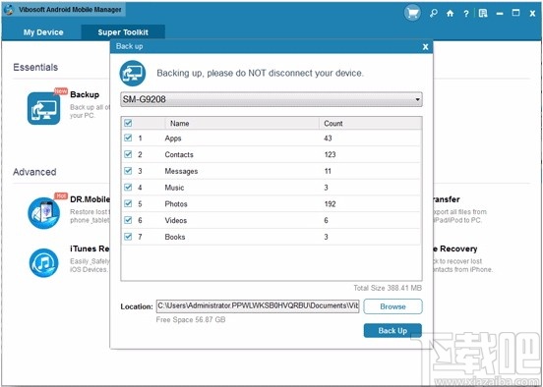The height and width of the screenshot is (387, 543).
Task: Click the backup Location path field
Action: (x=258, y=306)
